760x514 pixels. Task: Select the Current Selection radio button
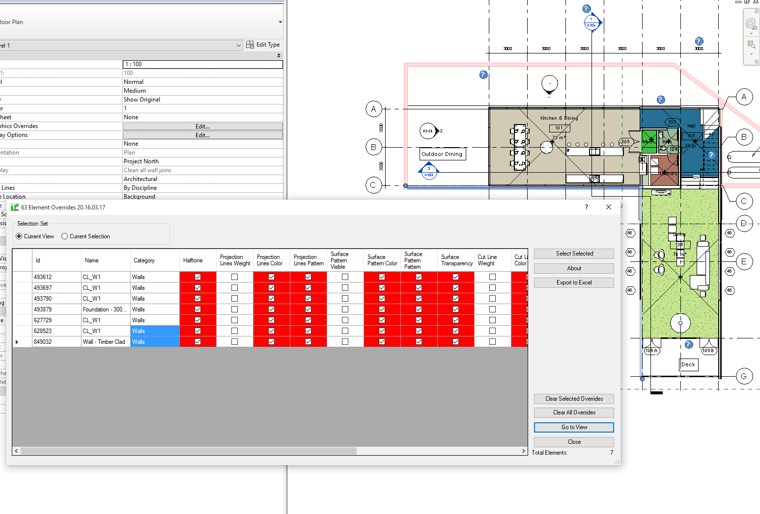(64, 236)
